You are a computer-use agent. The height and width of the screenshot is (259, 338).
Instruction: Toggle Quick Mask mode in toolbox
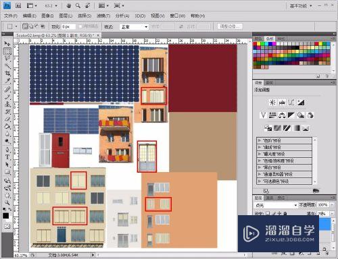click(x=7, y=226)
